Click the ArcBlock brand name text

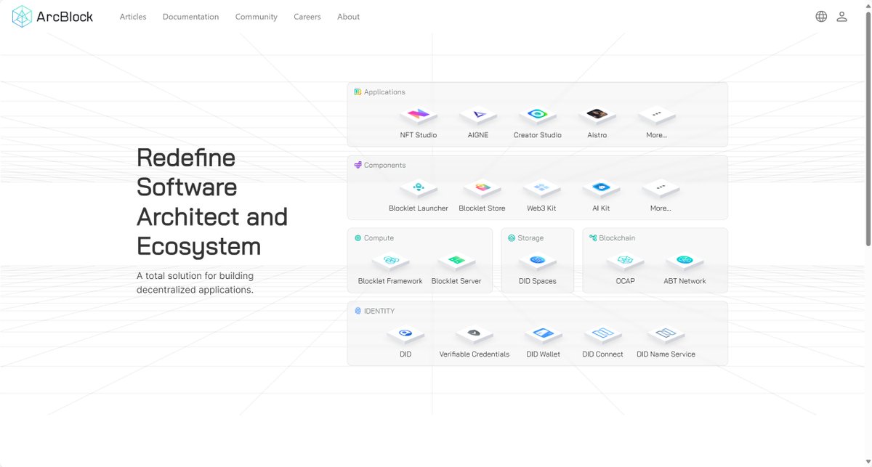tap(65, 17)
